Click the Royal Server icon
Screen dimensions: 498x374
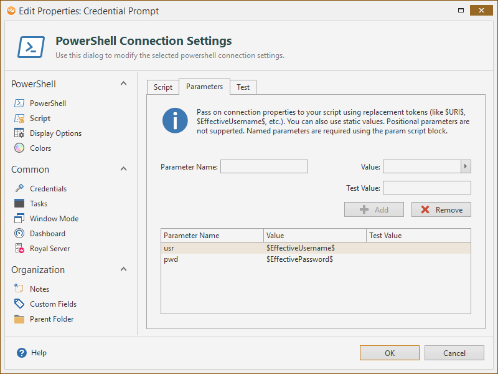coord(19,249)
